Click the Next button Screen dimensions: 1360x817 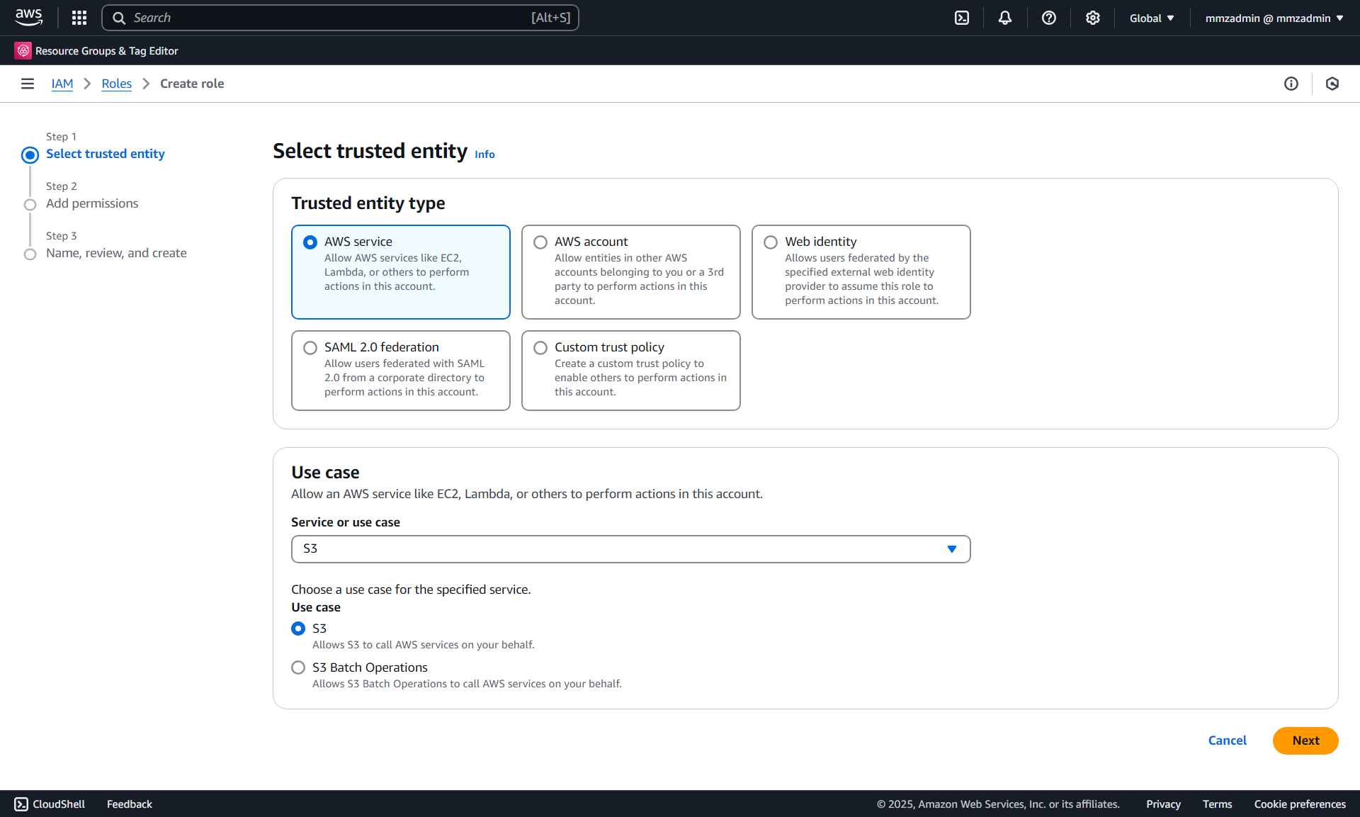pos(1305,740)
